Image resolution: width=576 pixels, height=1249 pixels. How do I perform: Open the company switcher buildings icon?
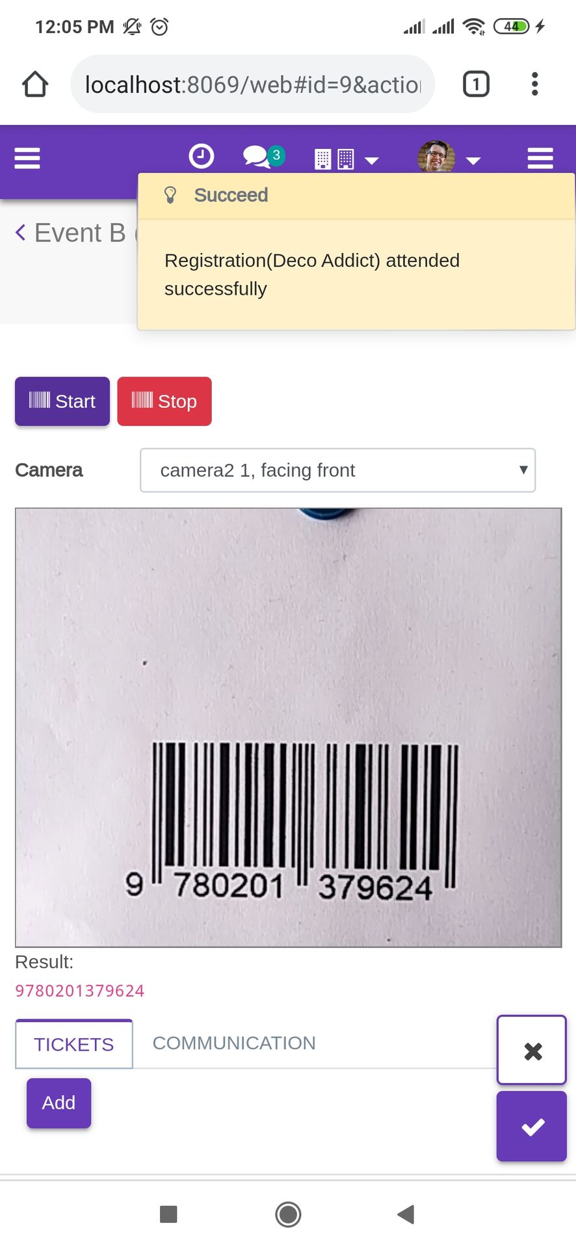pyautogui.click(x=347, y=159)
